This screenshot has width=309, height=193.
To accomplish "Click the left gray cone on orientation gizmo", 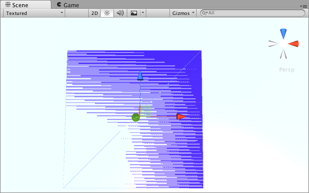I will tap(273, 44).
